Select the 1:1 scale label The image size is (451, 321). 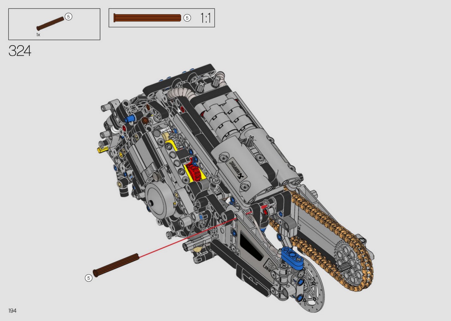(x=205, y=18)
